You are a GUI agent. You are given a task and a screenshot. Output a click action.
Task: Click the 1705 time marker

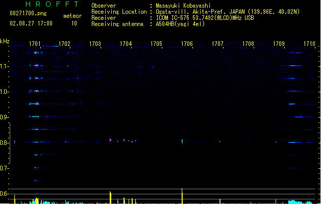click(x=156, y=44)
